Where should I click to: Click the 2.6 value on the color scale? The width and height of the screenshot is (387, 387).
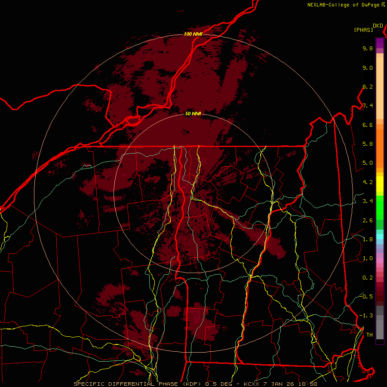368,220
